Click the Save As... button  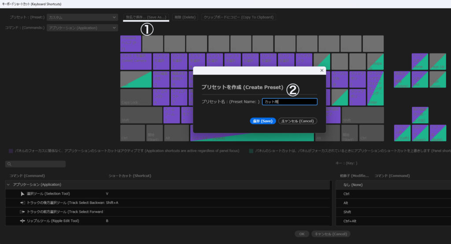point(146,17)
